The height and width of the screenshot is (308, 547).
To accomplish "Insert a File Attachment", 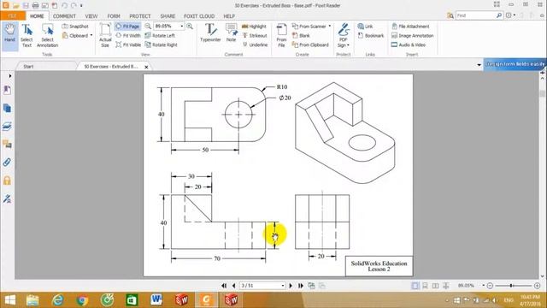I will click(410, 27).
